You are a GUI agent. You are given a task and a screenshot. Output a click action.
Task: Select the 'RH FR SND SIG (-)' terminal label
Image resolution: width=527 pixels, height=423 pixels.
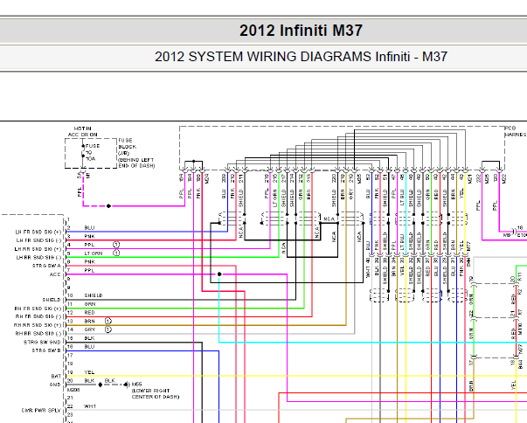pyautogui.click(x=38, y=316)
